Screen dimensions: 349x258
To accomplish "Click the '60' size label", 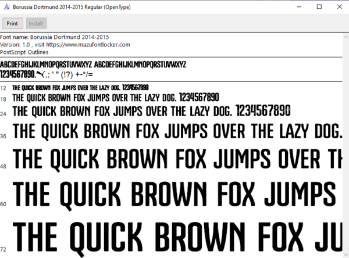I will point(3,204).
